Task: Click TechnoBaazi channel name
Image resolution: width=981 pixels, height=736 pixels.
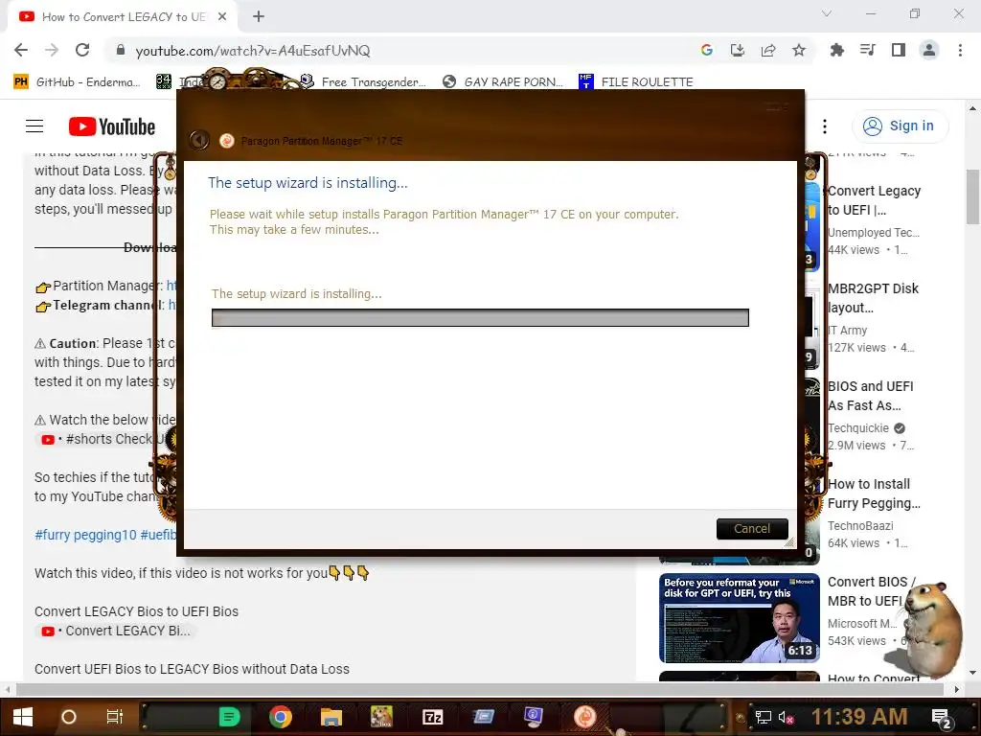Action: point(860,526)
